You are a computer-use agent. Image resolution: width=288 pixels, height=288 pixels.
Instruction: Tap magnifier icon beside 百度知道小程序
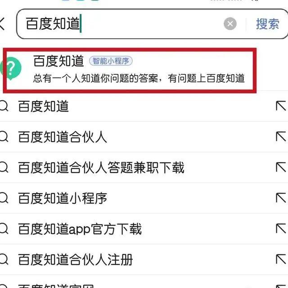click(x=4, y=198)
